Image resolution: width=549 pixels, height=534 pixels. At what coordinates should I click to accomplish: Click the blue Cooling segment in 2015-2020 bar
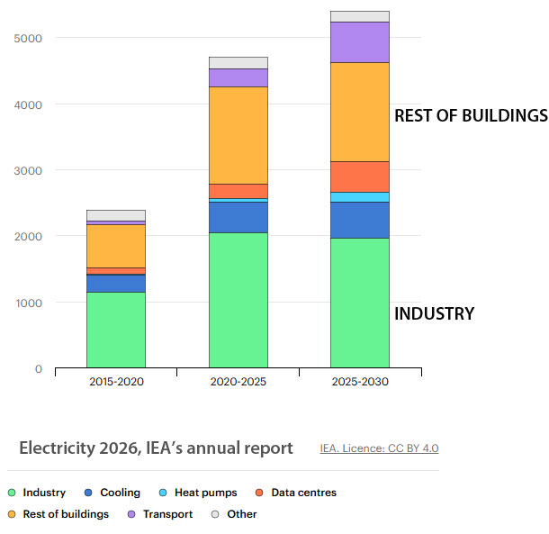[116, 283]
